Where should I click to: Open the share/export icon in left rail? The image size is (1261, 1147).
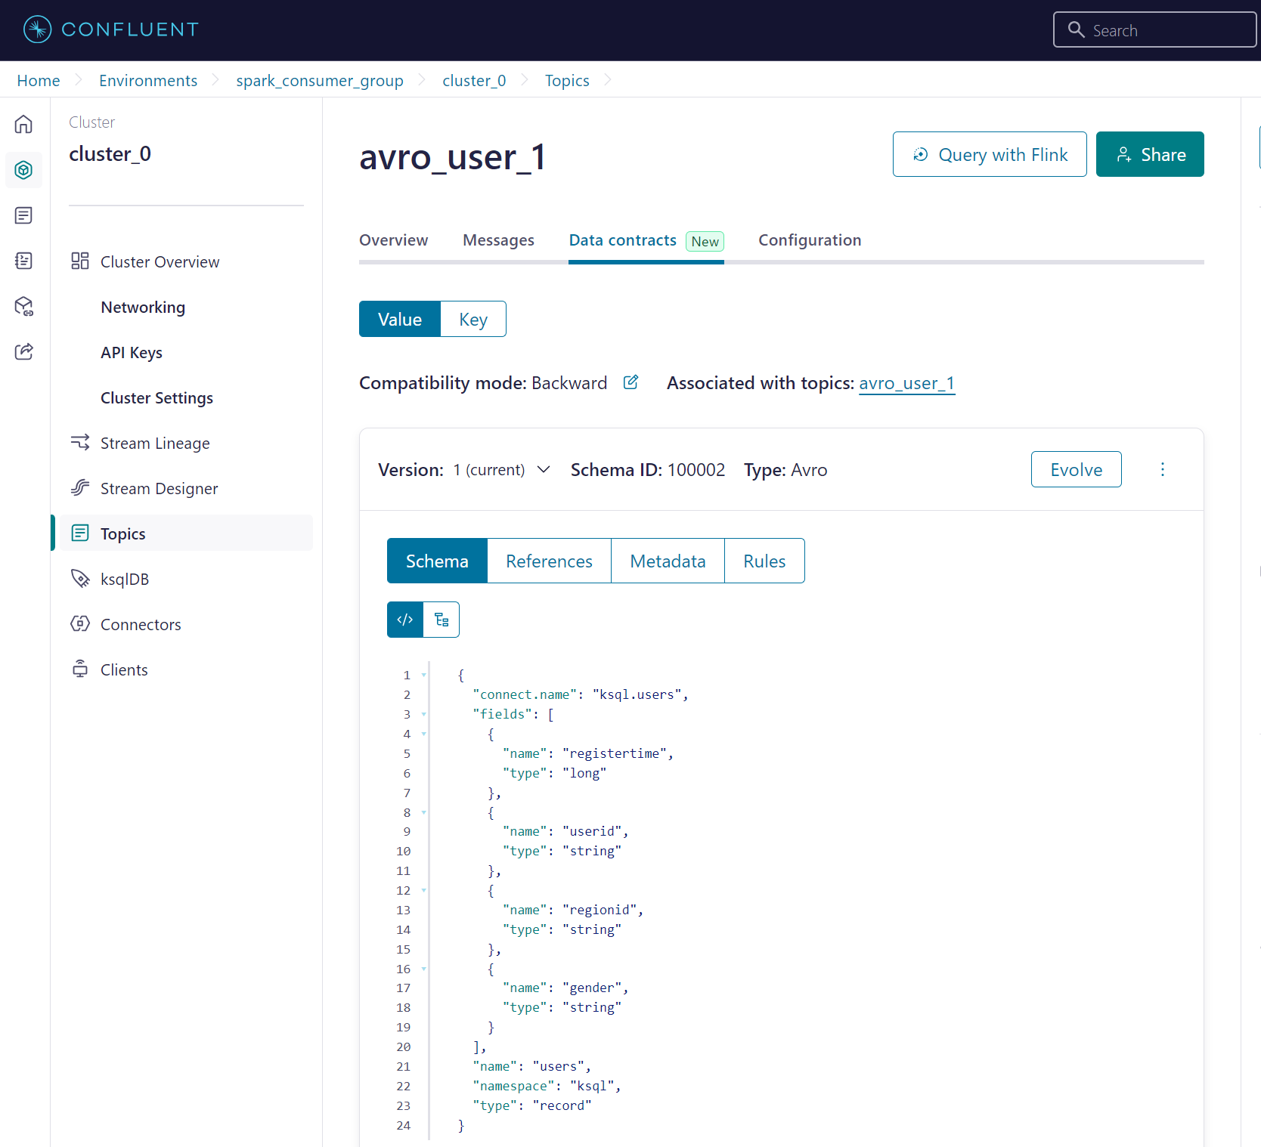coord(23,351)
